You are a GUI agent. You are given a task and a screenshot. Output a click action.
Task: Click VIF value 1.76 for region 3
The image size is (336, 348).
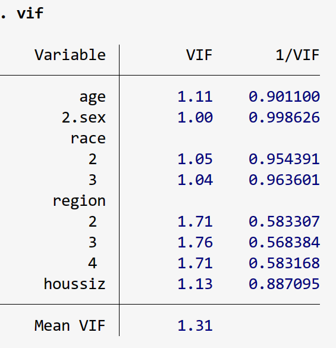point(195,242)
